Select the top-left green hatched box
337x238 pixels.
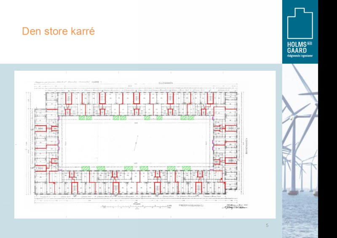pyautogui.click(x=82, y=118)
